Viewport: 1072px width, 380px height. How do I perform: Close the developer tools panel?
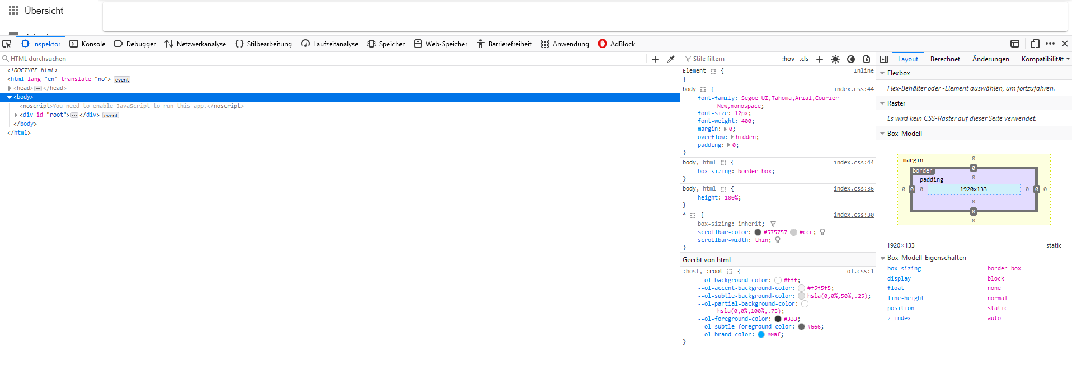(x=1065, y=44)
